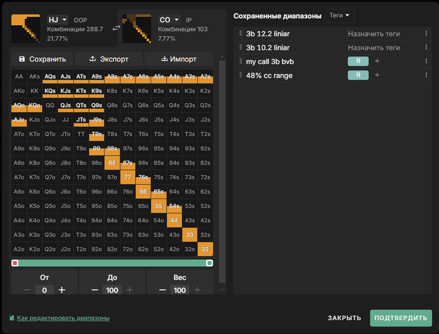Image resolution: width=439 pixels, height=334 pixels.
Task: Toggle the 22 hand cell
Action: pyautogui.click(x=205, y=249)
